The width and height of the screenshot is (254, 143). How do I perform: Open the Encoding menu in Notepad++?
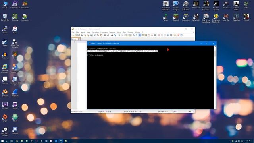[95, 32]
